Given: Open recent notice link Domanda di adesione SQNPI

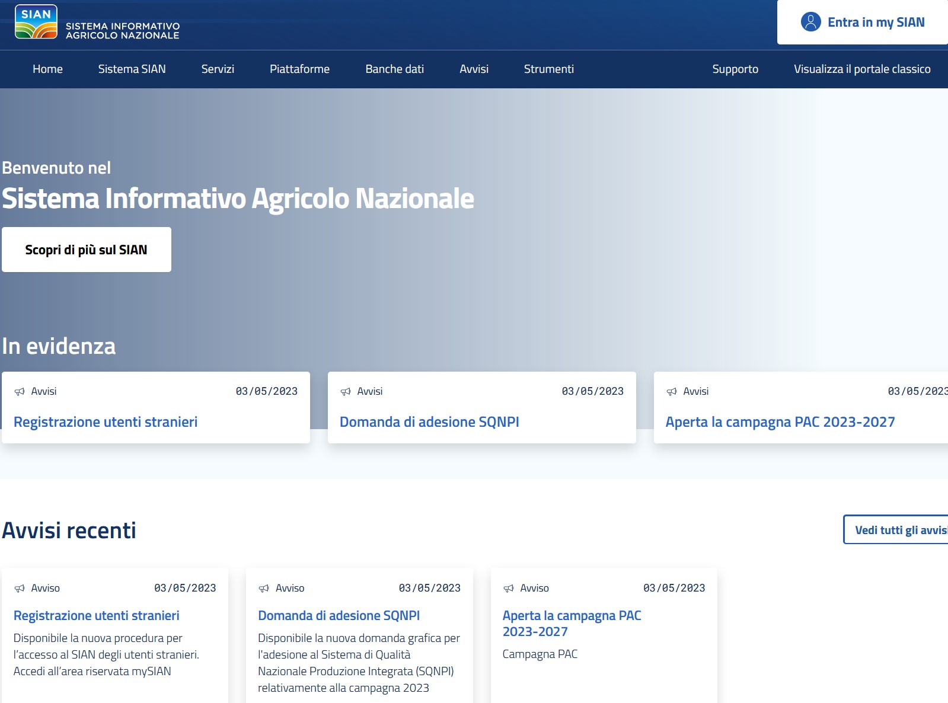Looking at the screenshot, I should (x=339, y=615).
